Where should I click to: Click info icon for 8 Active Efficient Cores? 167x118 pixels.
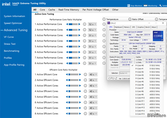85,114
